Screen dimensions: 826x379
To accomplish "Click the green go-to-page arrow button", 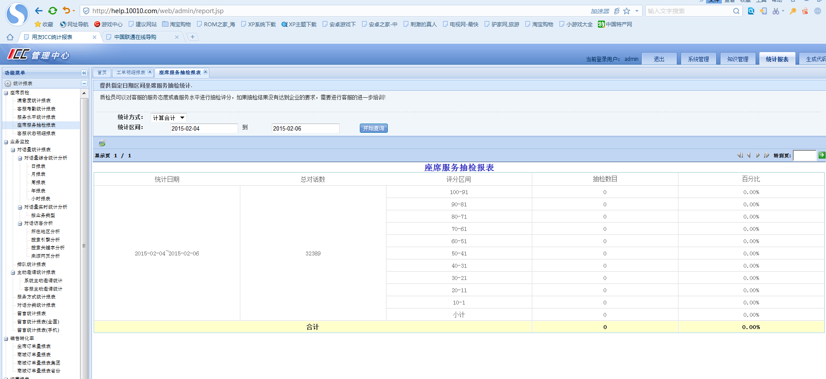I will pyautogui.click(x=822, y=155).
